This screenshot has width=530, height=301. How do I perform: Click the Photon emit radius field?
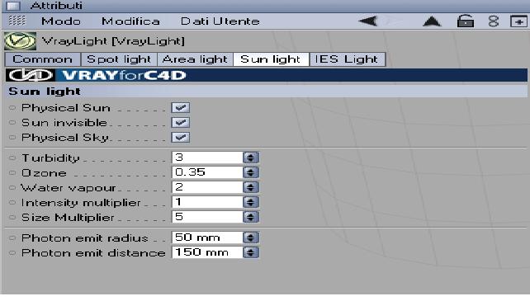[x=207, y=238]
